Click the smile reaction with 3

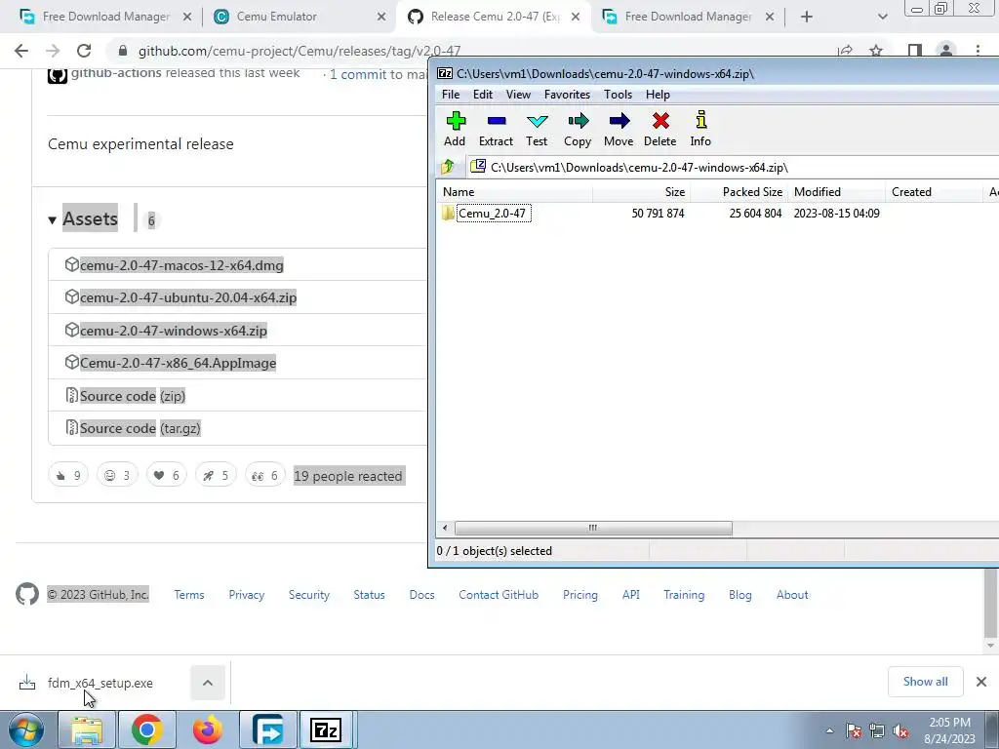click(x=117, y=475)
